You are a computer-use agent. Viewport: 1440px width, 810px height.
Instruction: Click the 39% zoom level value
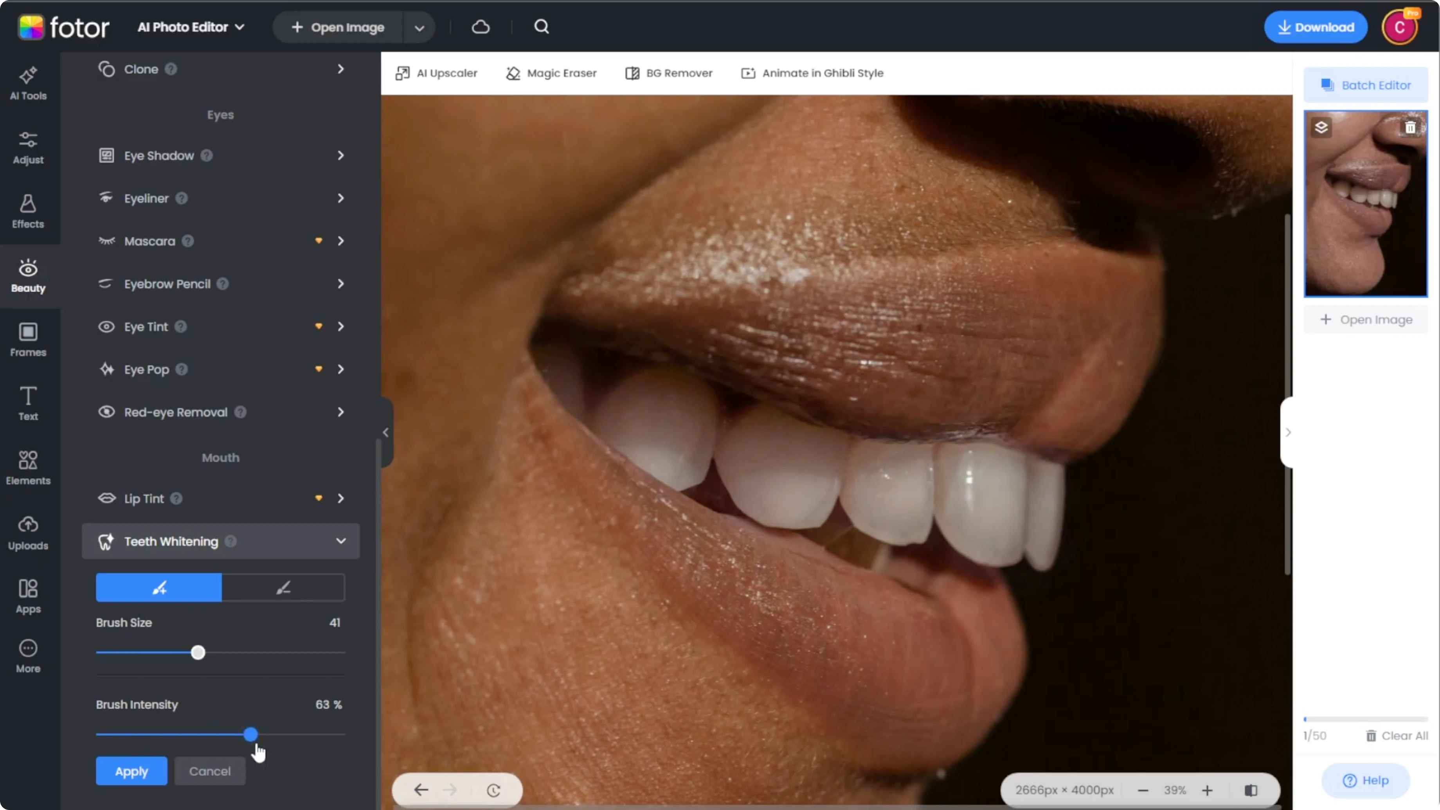[1175, 790]
